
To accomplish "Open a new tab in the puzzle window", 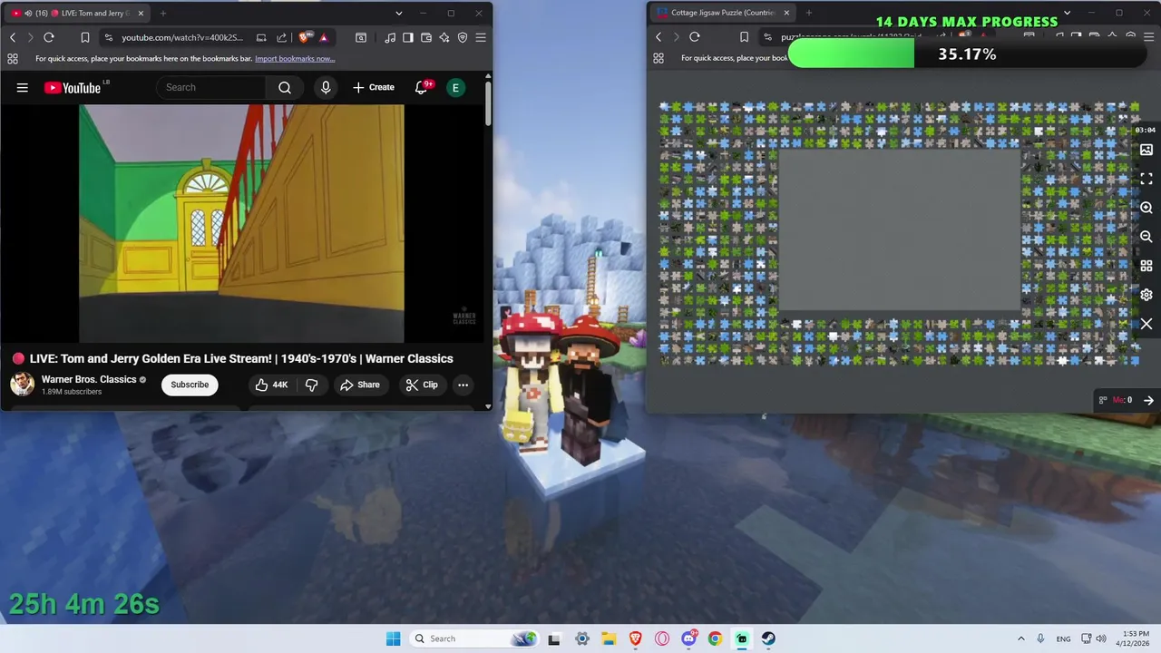I will 809,13.
